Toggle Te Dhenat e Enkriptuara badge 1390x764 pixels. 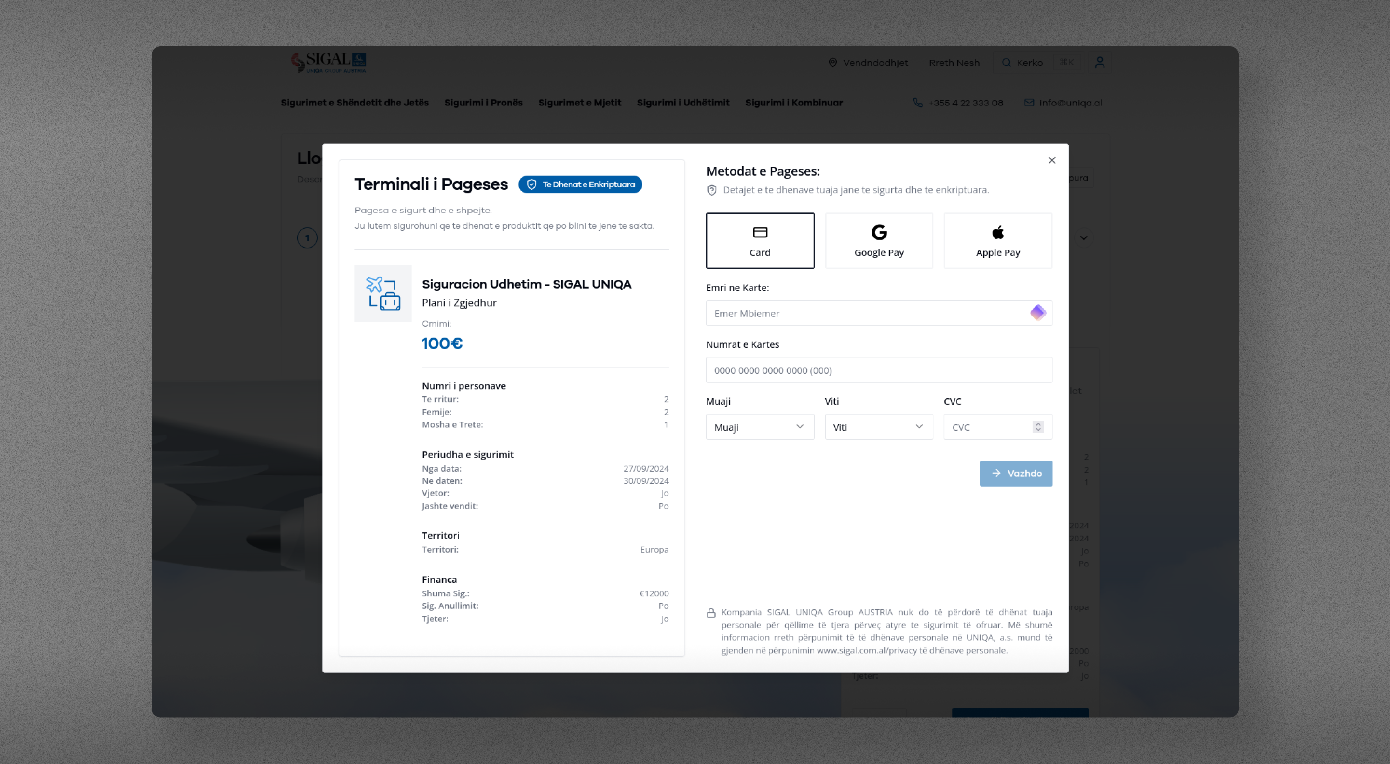[x=580, y=184]
